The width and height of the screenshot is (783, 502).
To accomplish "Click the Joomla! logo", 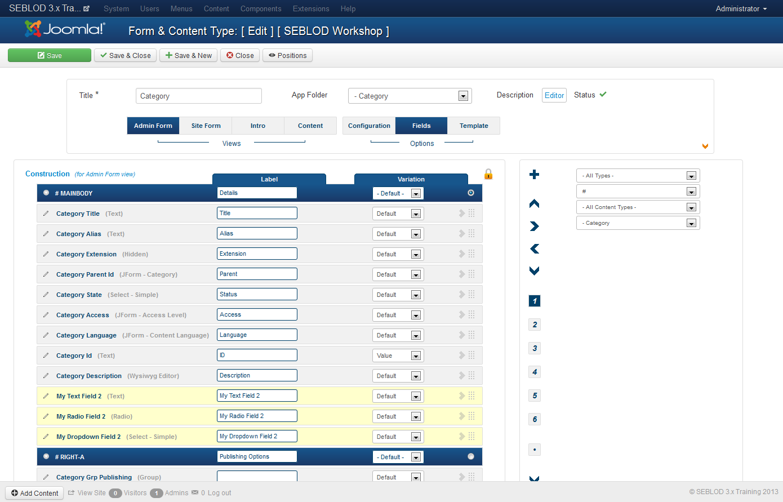I will [x=65, y=29].
